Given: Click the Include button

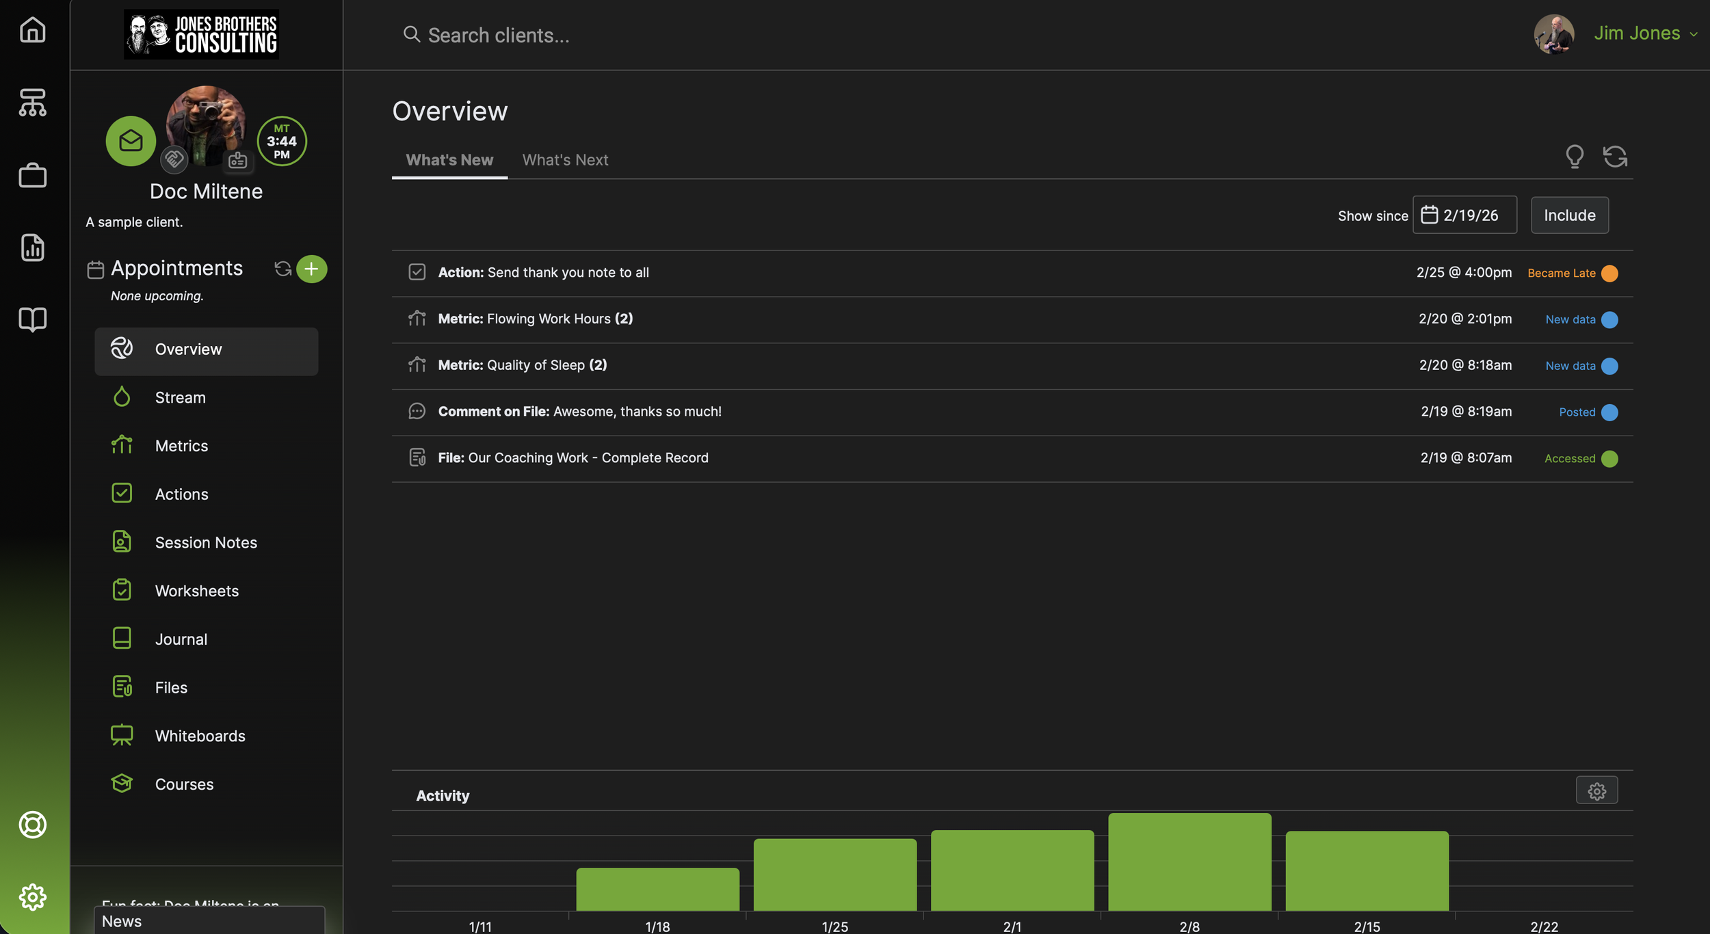Looking at the screenshot, I should [x=1569, y=215].
